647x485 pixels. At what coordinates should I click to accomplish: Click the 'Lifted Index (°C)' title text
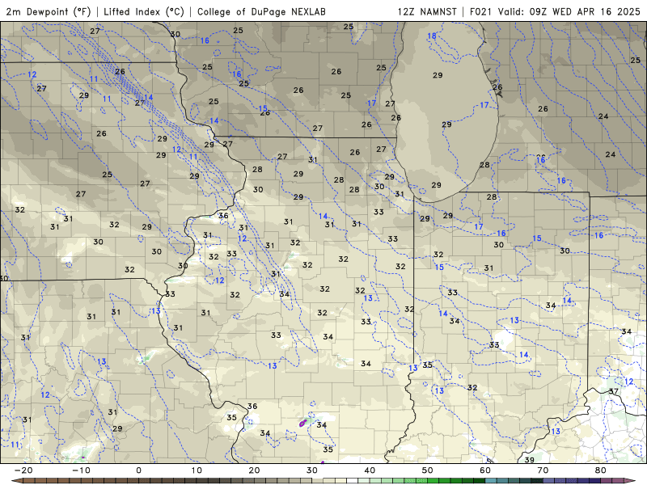click(144, 11)
